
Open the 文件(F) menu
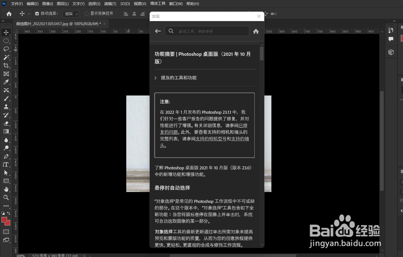(17, 4)
